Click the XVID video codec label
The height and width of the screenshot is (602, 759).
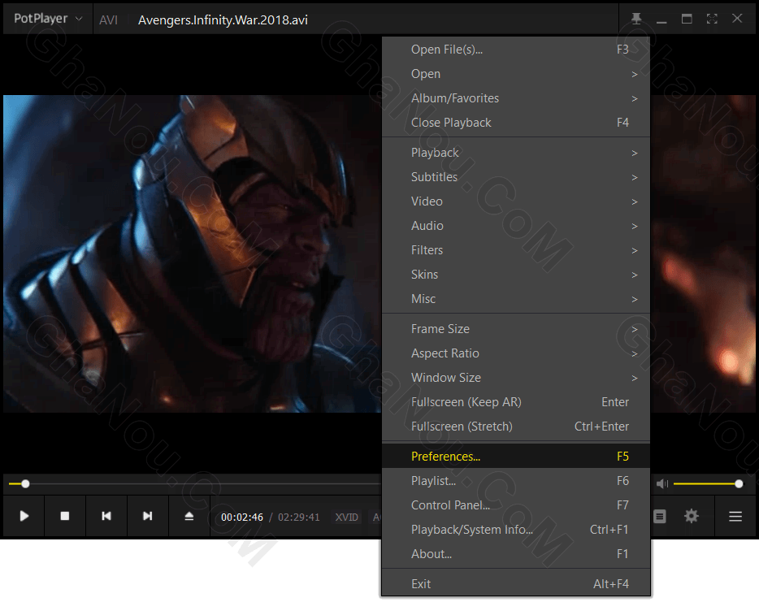pyautogui.click(x=346, y=518)
